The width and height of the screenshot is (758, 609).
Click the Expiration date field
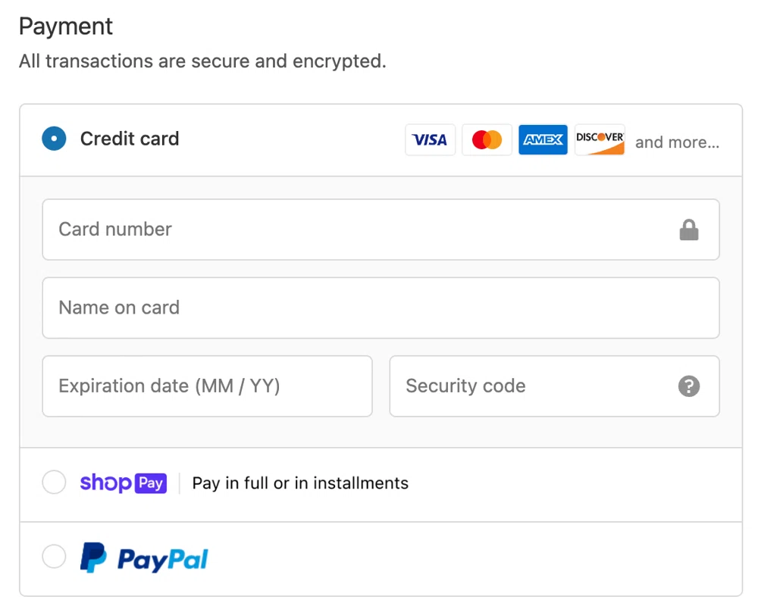207,386
